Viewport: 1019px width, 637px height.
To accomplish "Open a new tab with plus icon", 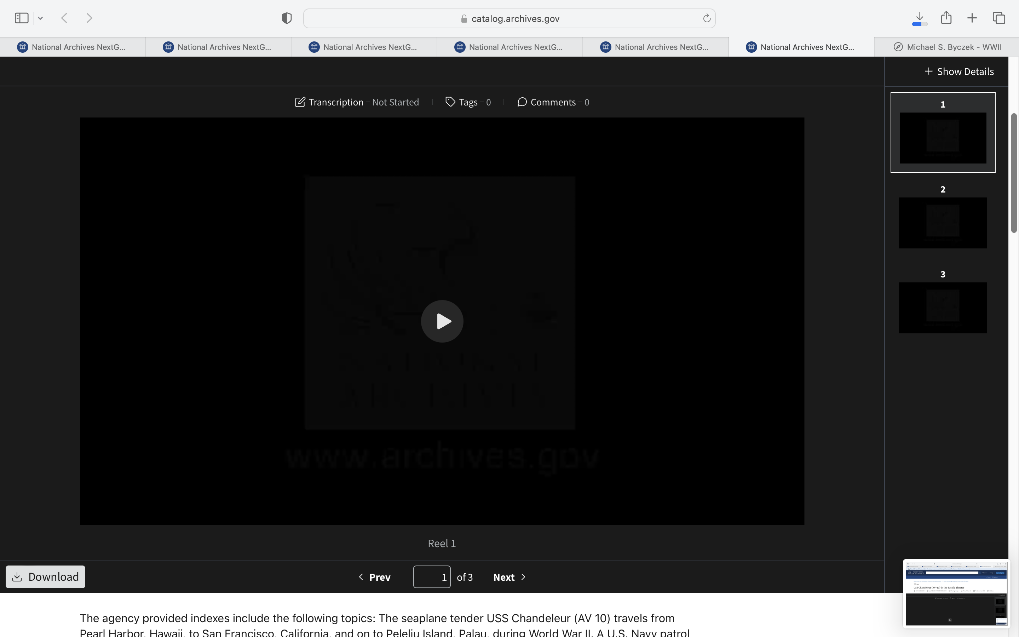I will click(972, 18).
